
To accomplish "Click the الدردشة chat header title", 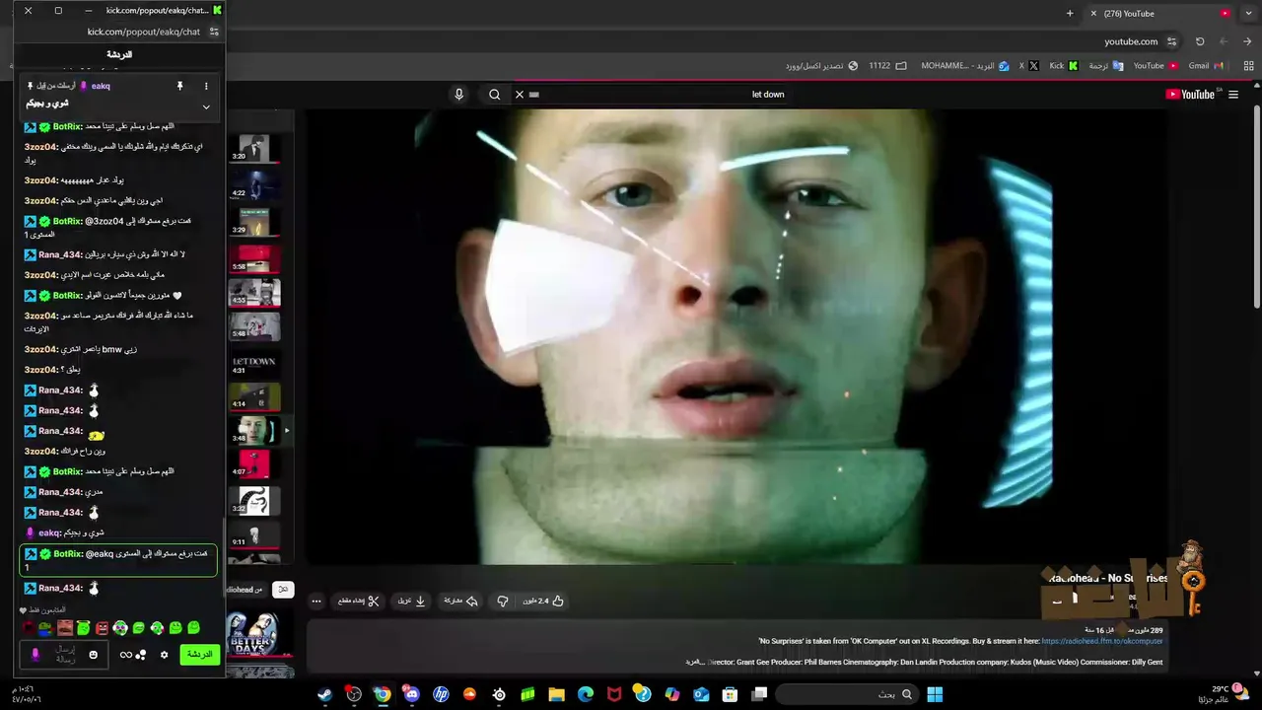I will (x=119, y=54).
